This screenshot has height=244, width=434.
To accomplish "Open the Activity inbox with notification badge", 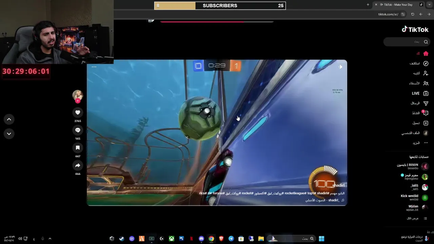I will coord(426,113).
